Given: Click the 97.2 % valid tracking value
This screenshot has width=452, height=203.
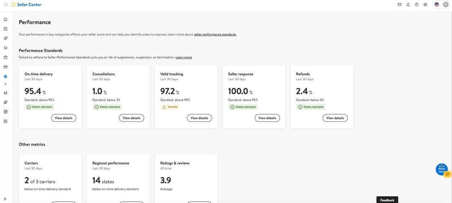Looking at the screenshot, I should (170, 91).
